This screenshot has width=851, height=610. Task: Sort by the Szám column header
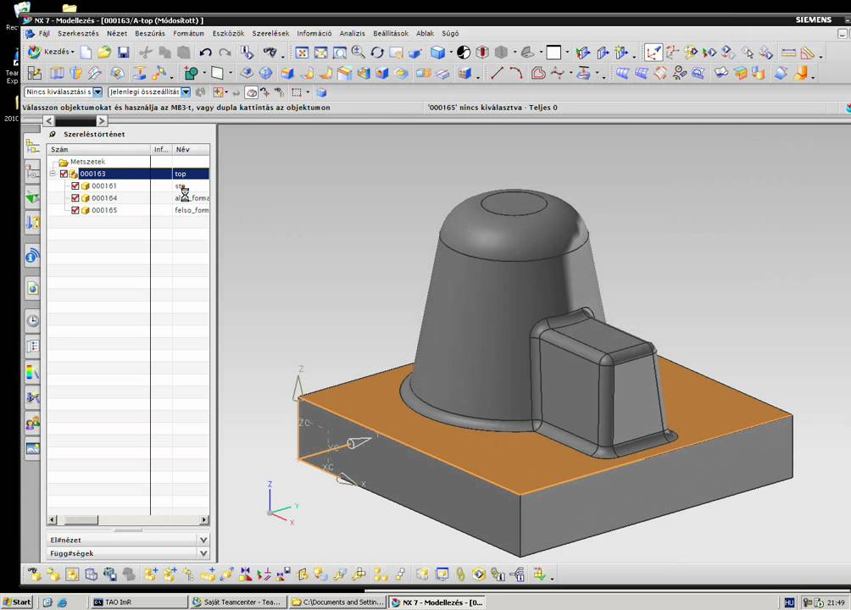pyautogui.click(x=99, y=149)
